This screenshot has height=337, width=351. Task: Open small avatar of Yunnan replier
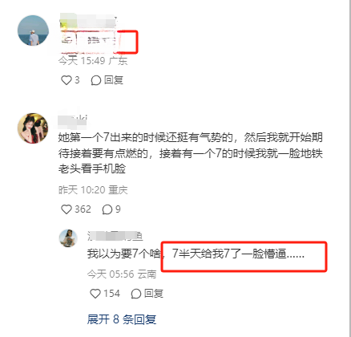[68, 238]
